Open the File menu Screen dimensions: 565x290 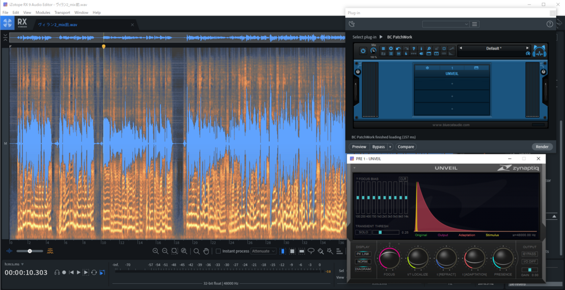6,13
